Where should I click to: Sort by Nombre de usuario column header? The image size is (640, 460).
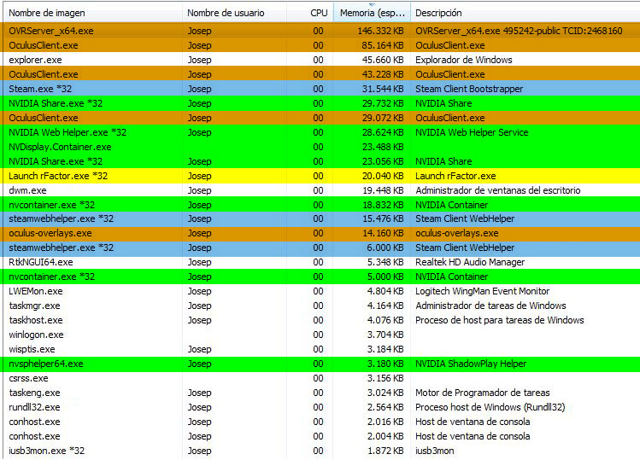[x=234, y=13]
